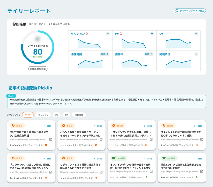This screenshot has width=213, height=187.
Task: Click external link icon for academy/how-to URL
Action: pyautogui.click(x=151, y=171)
